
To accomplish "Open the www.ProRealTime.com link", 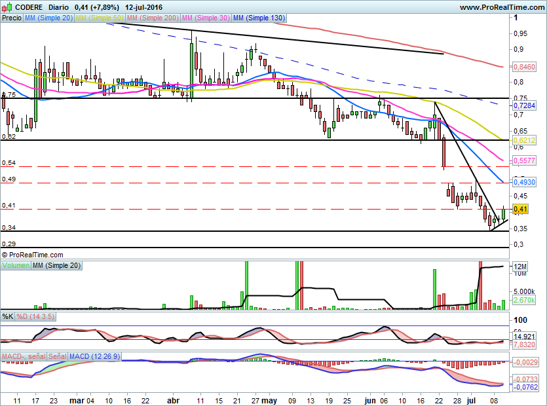I will 501,7.
